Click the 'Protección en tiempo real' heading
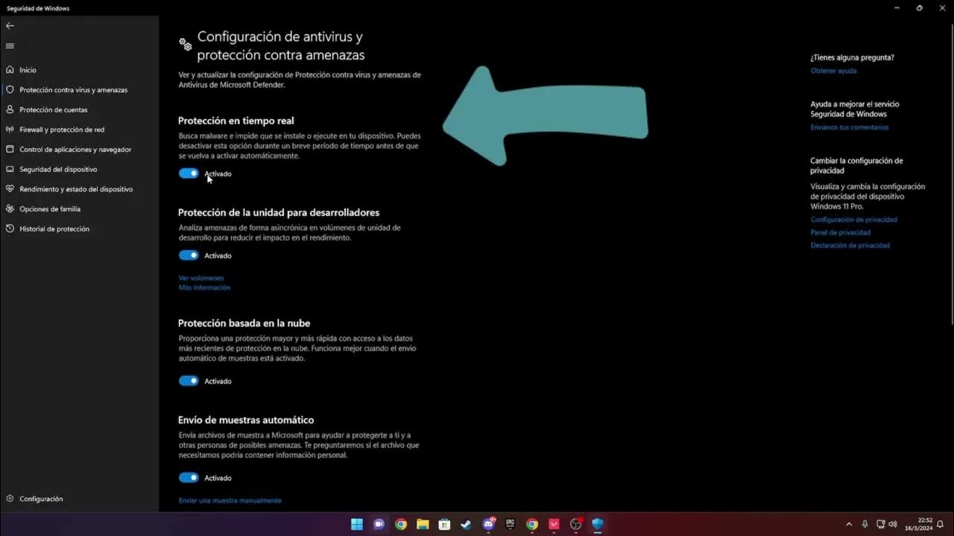Screen dimensions: 954x536 [x=236, y=121]
